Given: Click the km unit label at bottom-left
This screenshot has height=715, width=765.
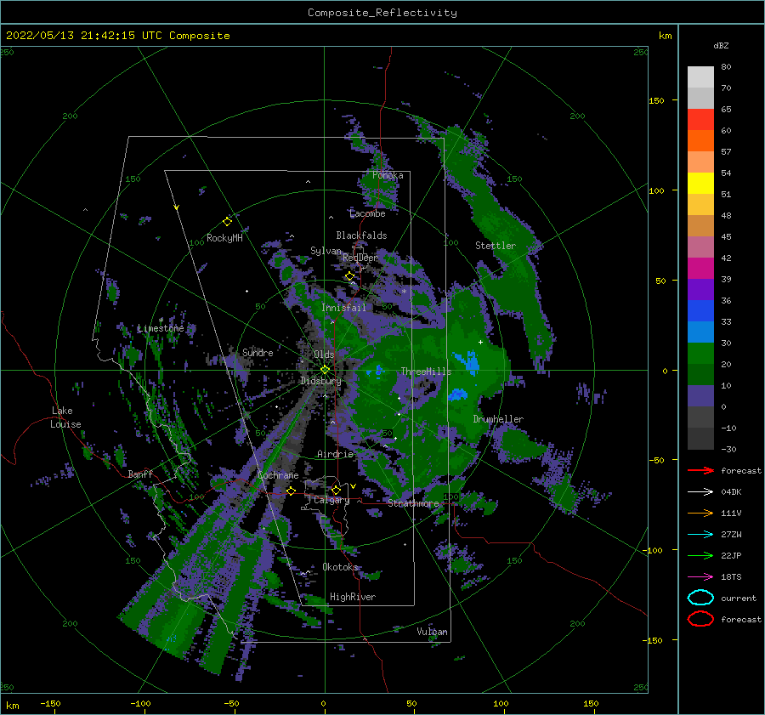Looking at the screenshot, I should [13, 706].
